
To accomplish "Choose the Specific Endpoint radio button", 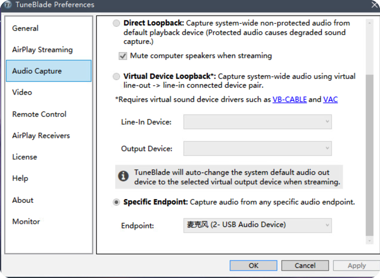I will (x=116, y=202).
